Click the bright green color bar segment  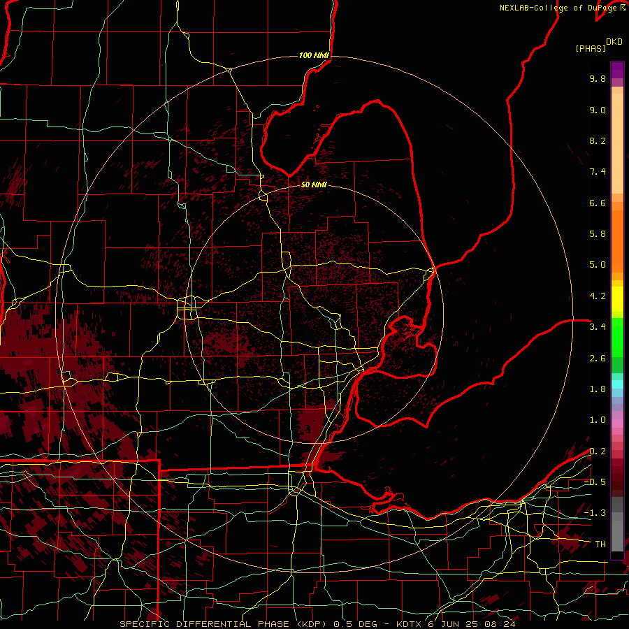617,337
